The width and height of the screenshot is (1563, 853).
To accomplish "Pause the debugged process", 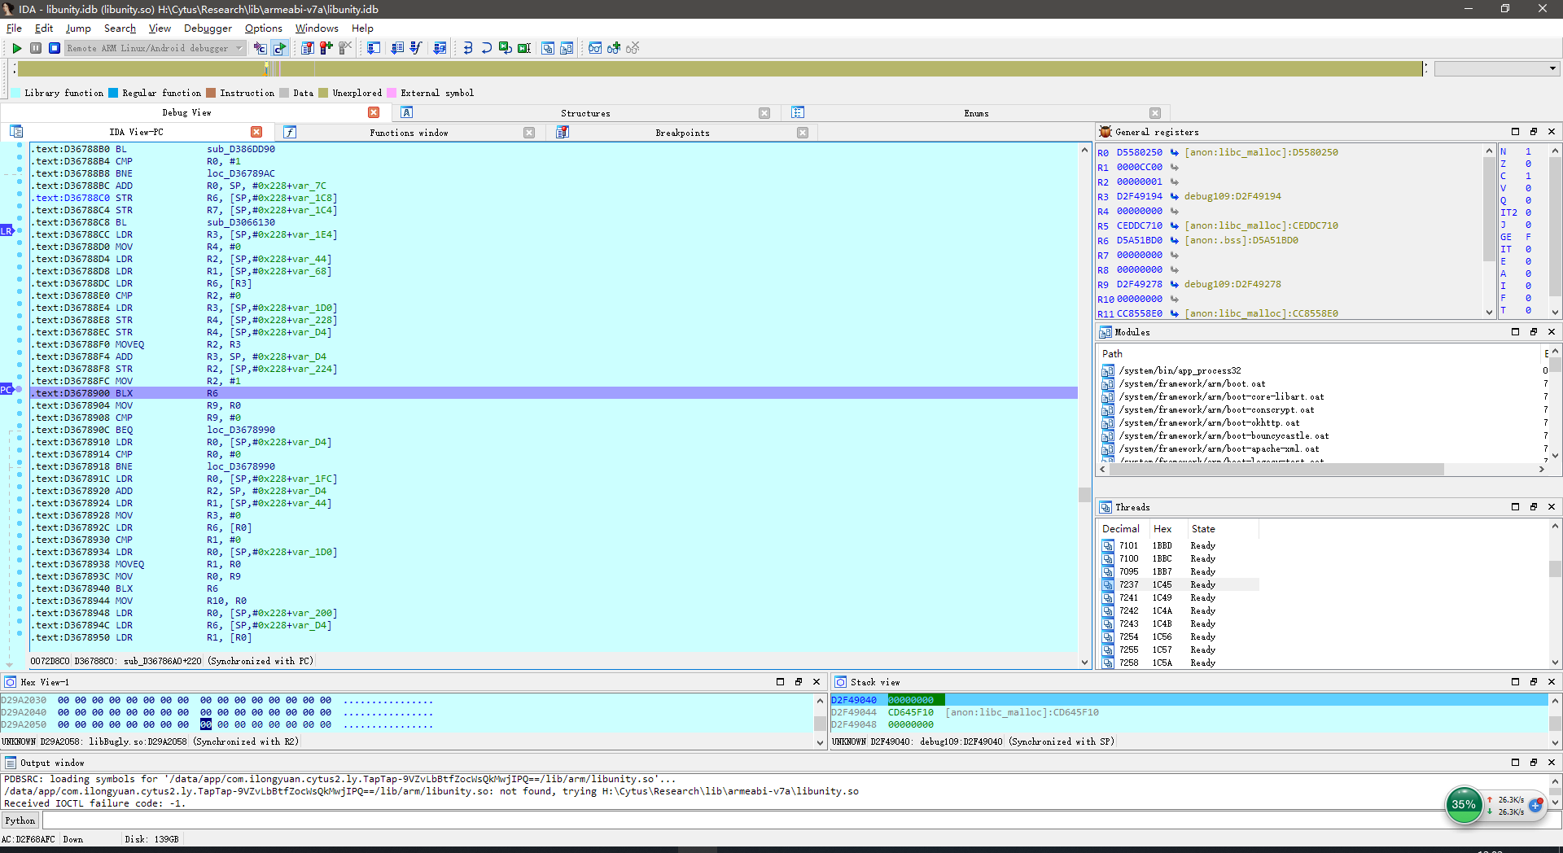I will [x=36, y=48].
